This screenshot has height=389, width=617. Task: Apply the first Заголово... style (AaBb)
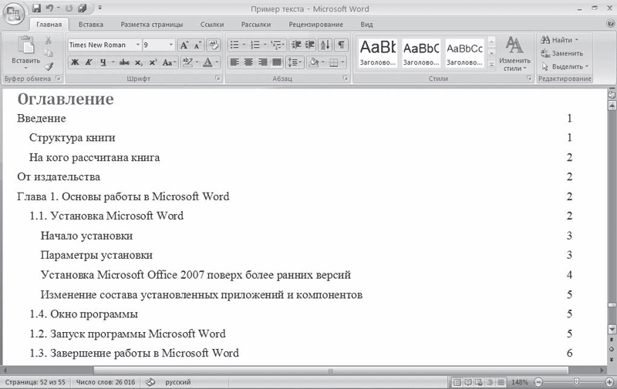tap(378, 53)
